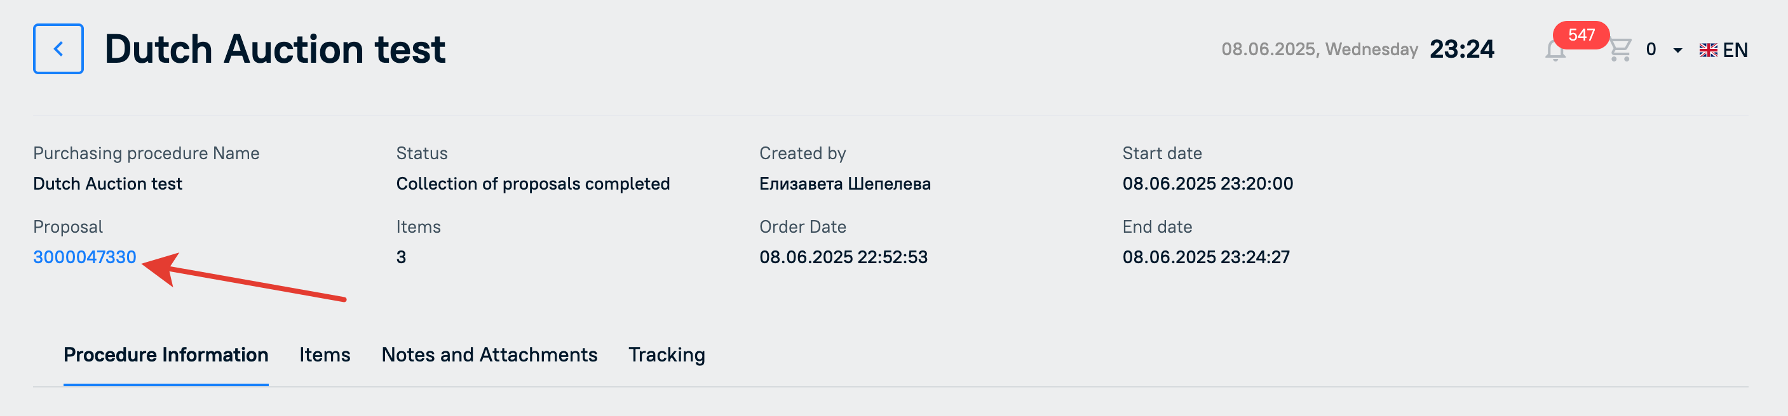Open the EN language selector

pyautogui.click(x=1735, y=50)
